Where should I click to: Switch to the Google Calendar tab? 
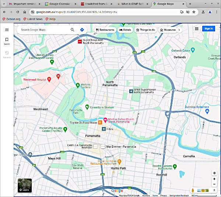click(x=59, y=3)
